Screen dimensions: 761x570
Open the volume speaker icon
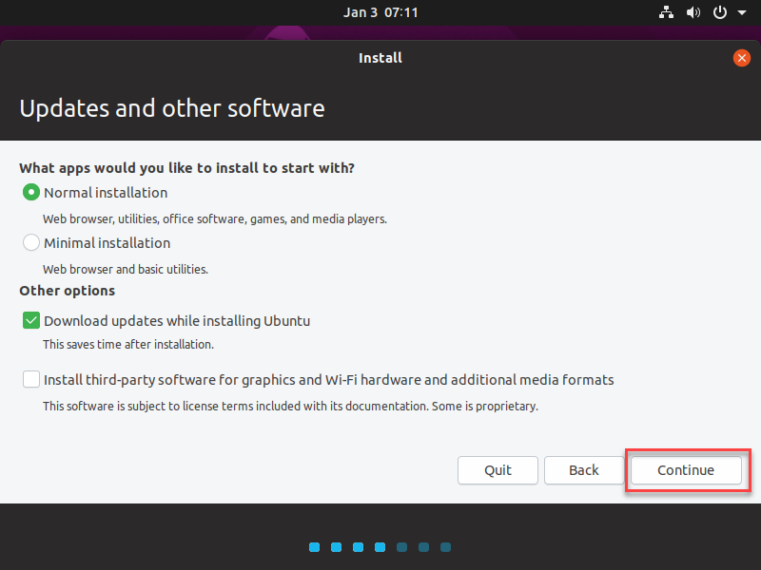(x=693, y=12)
